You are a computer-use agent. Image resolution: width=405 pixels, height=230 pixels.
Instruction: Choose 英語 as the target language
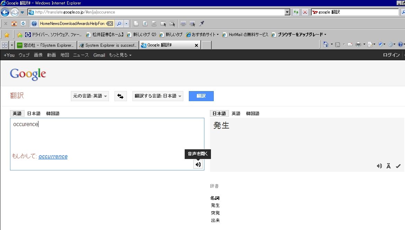point(236,114)
